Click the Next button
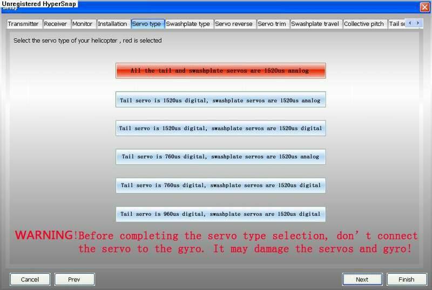This screenshot has width=432, height=290. 362,279
